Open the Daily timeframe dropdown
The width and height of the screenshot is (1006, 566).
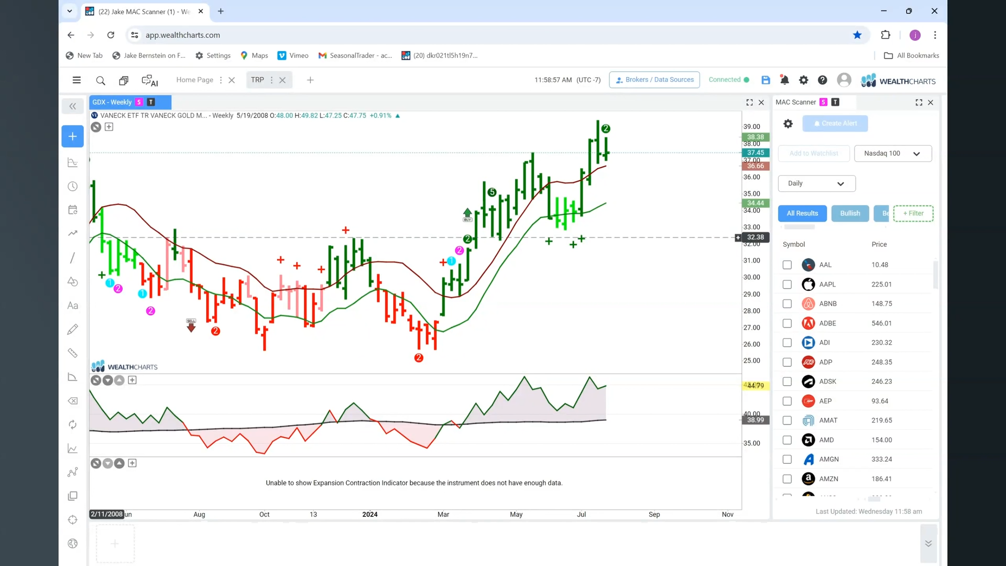pos(816,183)
